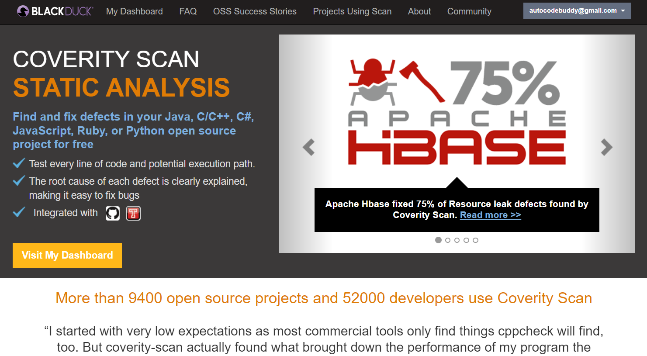Click the Apache HBase 75% banner image

pyautogui.click(x=457, y=111)
